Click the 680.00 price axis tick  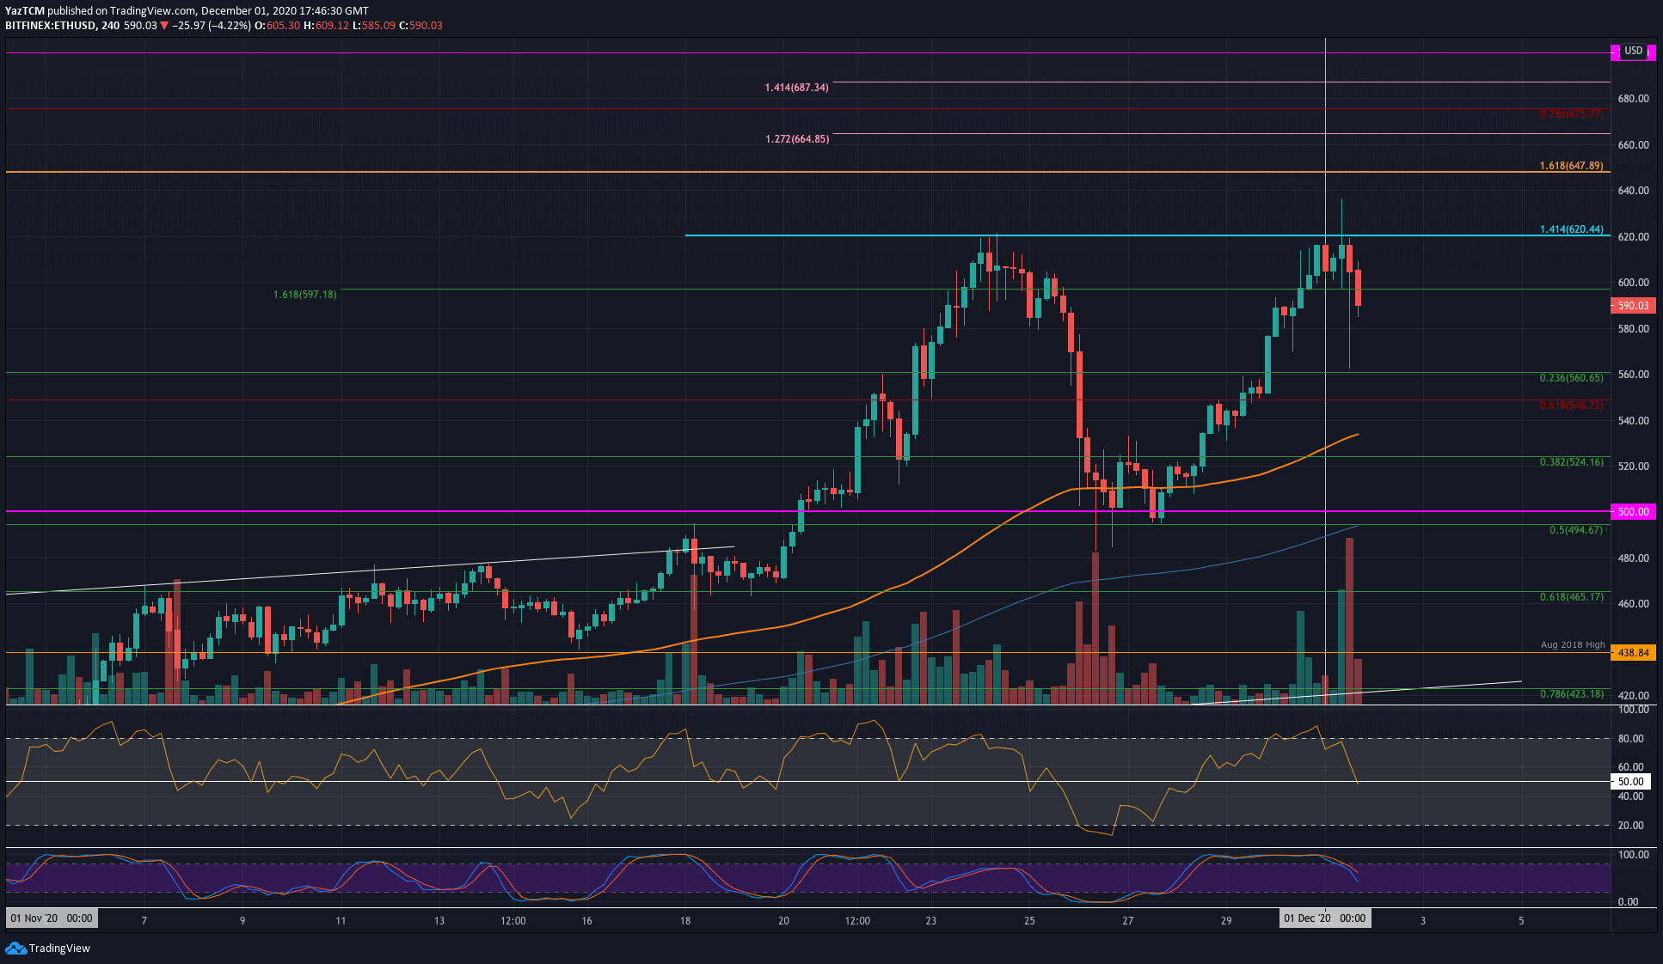(x=1633, y=99)
